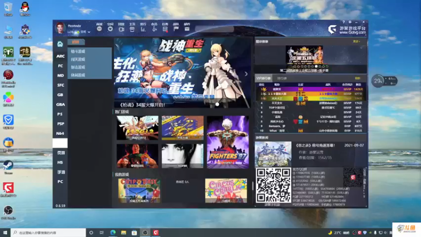Image resolution: width=421 pixels, height=237 pixels.
Task: Click the user avatar picture
Action: [x=60, y=28]
